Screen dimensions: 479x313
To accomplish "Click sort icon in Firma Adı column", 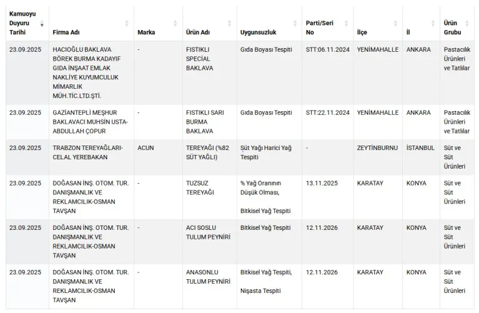I will (127, 23).
